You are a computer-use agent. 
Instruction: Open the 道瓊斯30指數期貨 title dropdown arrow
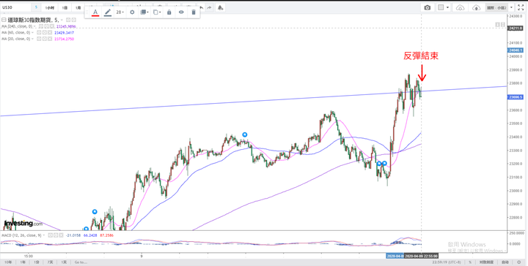point(62,20)
